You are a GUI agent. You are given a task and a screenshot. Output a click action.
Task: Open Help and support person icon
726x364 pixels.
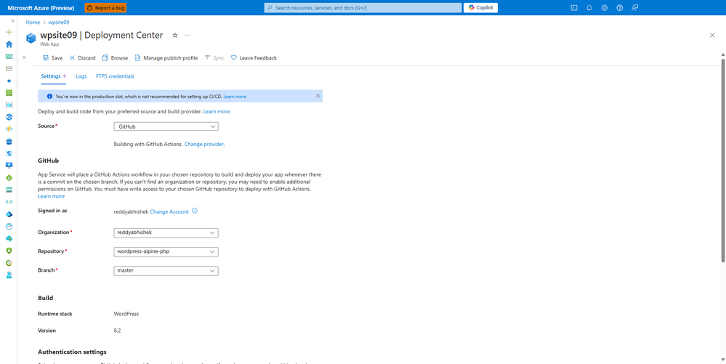coord(9,275)
